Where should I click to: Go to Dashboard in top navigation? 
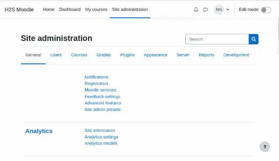point(70,10)
